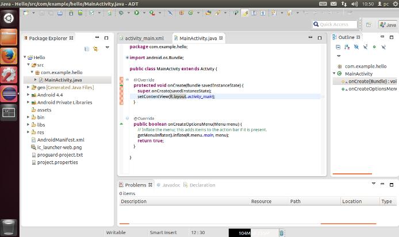Open the Java perspective button

pos(388,25)
